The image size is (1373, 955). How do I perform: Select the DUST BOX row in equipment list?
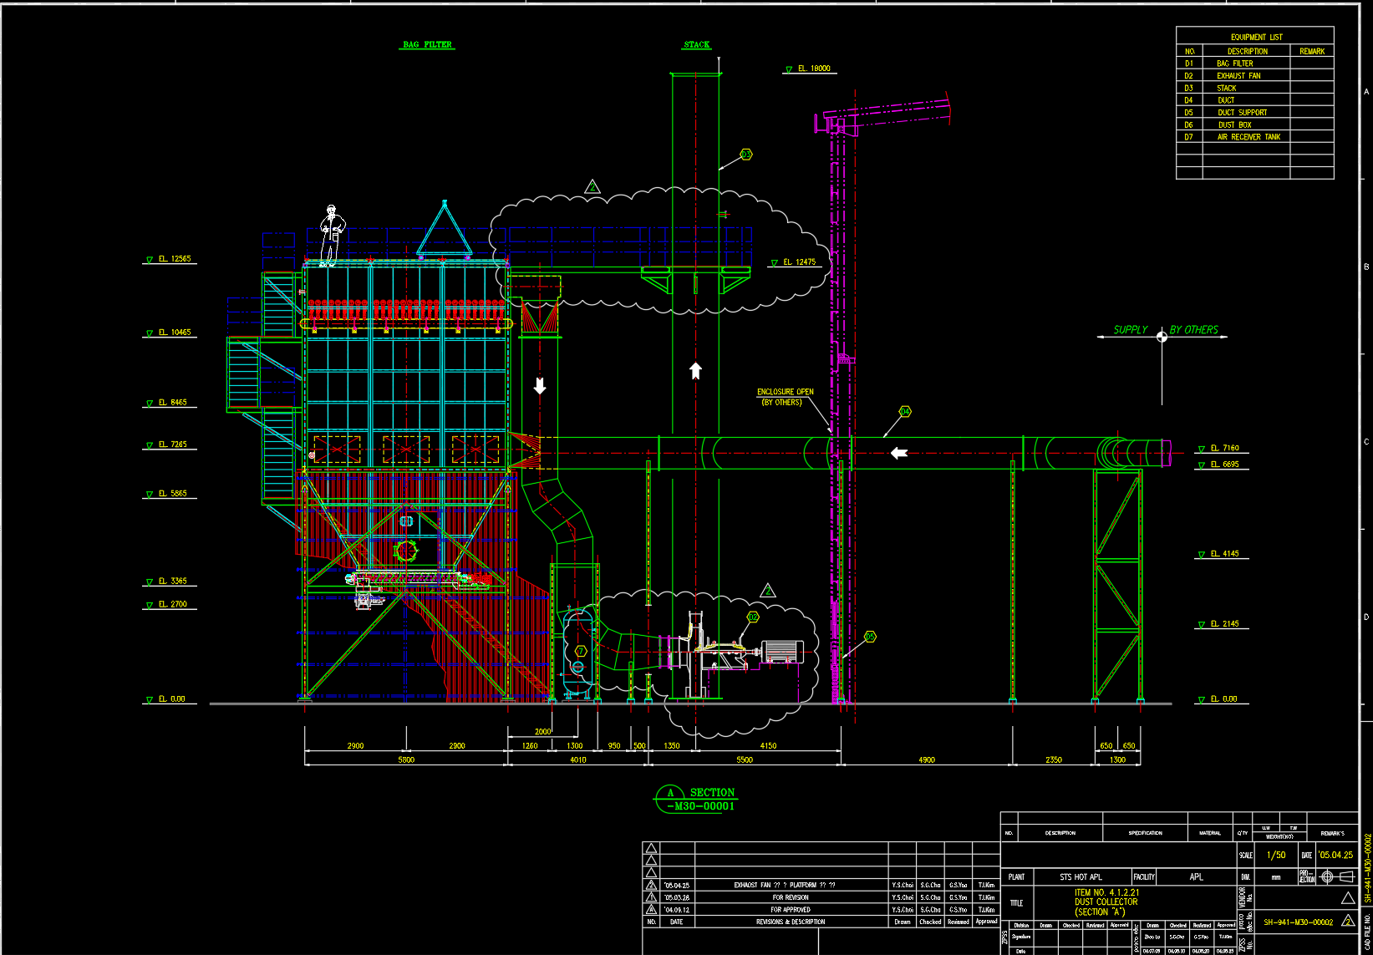click(1234, 124)
